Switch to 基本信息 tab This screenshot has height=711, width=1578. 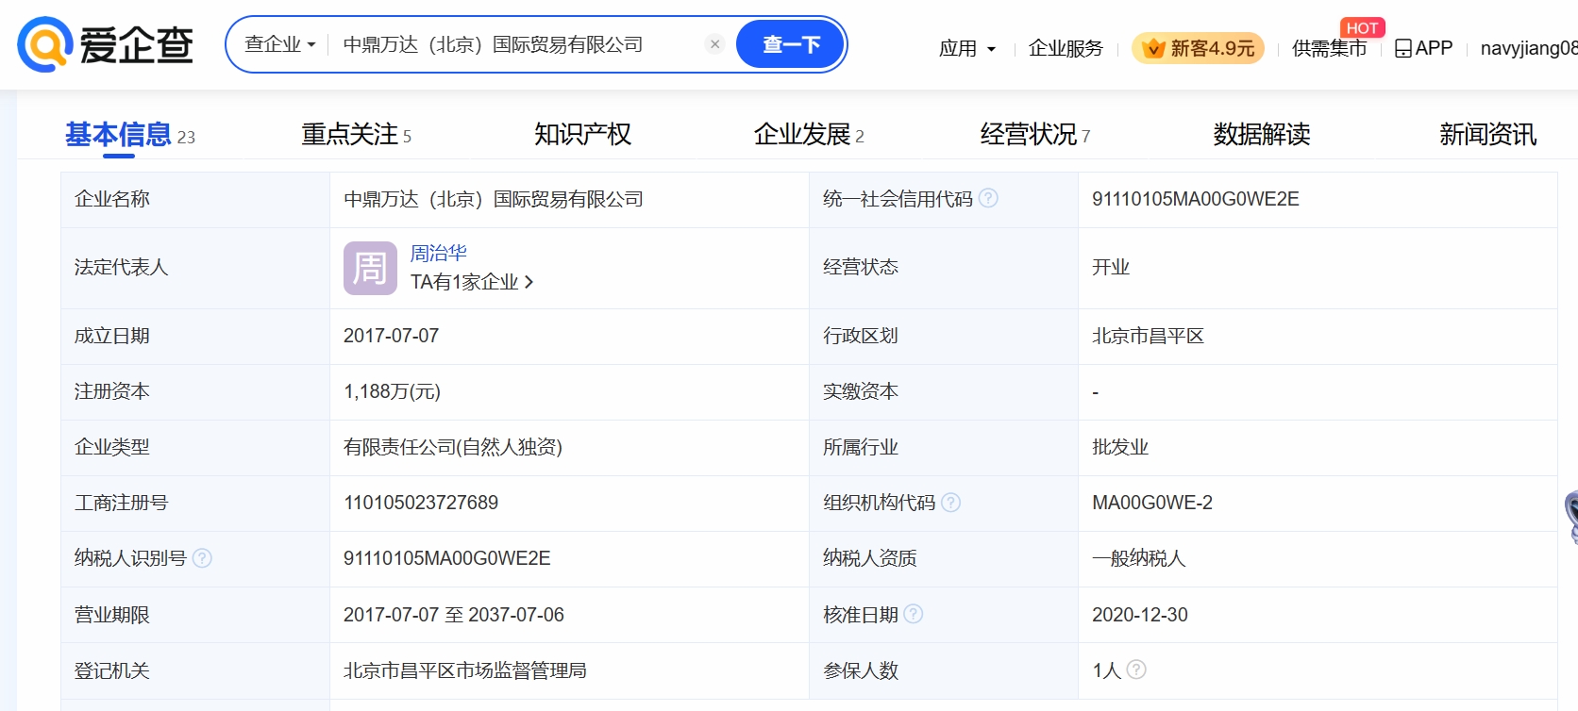[130, 135]
